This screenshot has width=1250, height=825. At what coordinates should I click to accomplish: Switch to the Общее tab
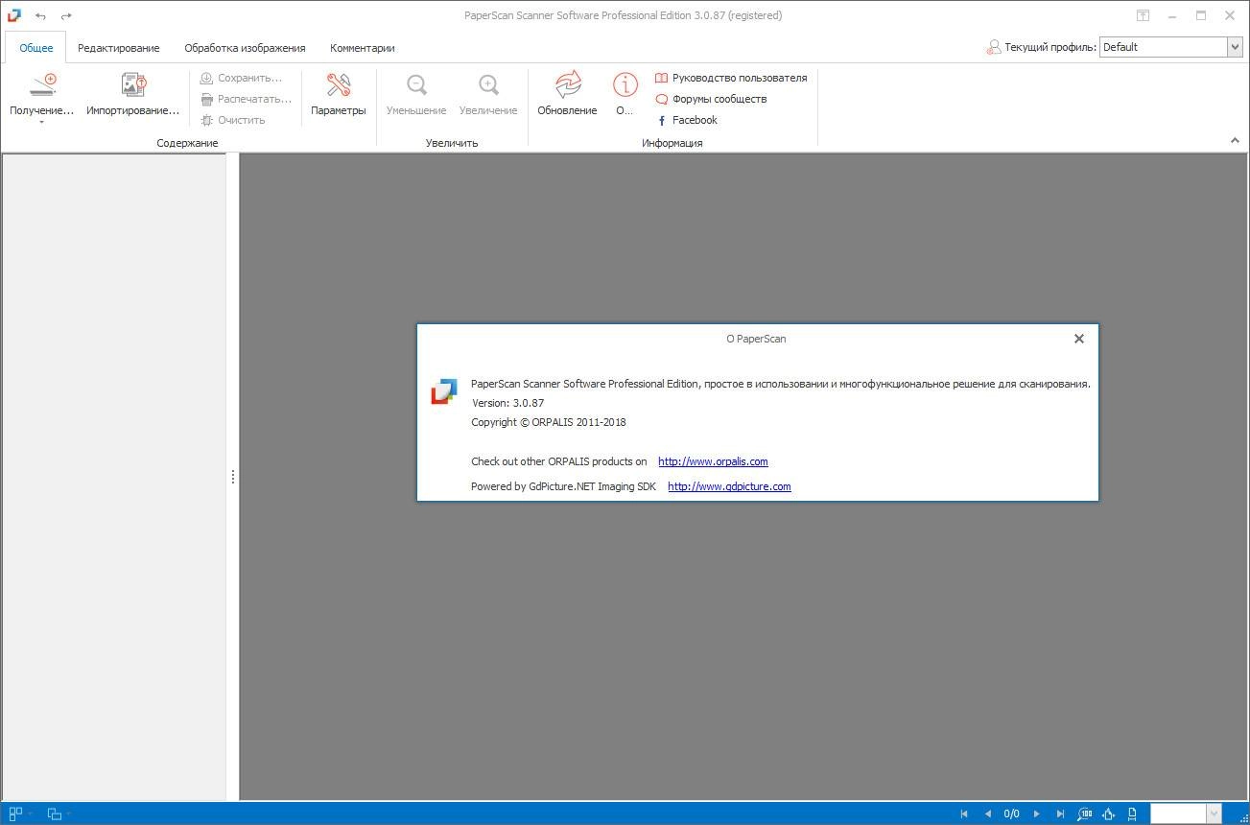[x=36, y=48]
